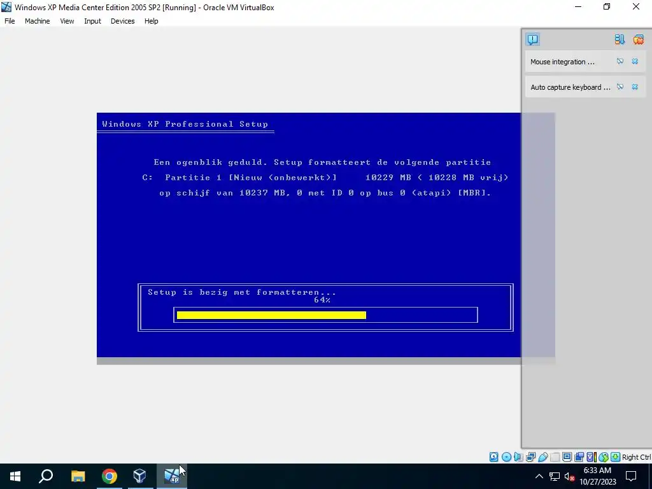This screenshot has width=652, height=489.
Task: Click the shared folders status icon
Action: tap(555, 457)
